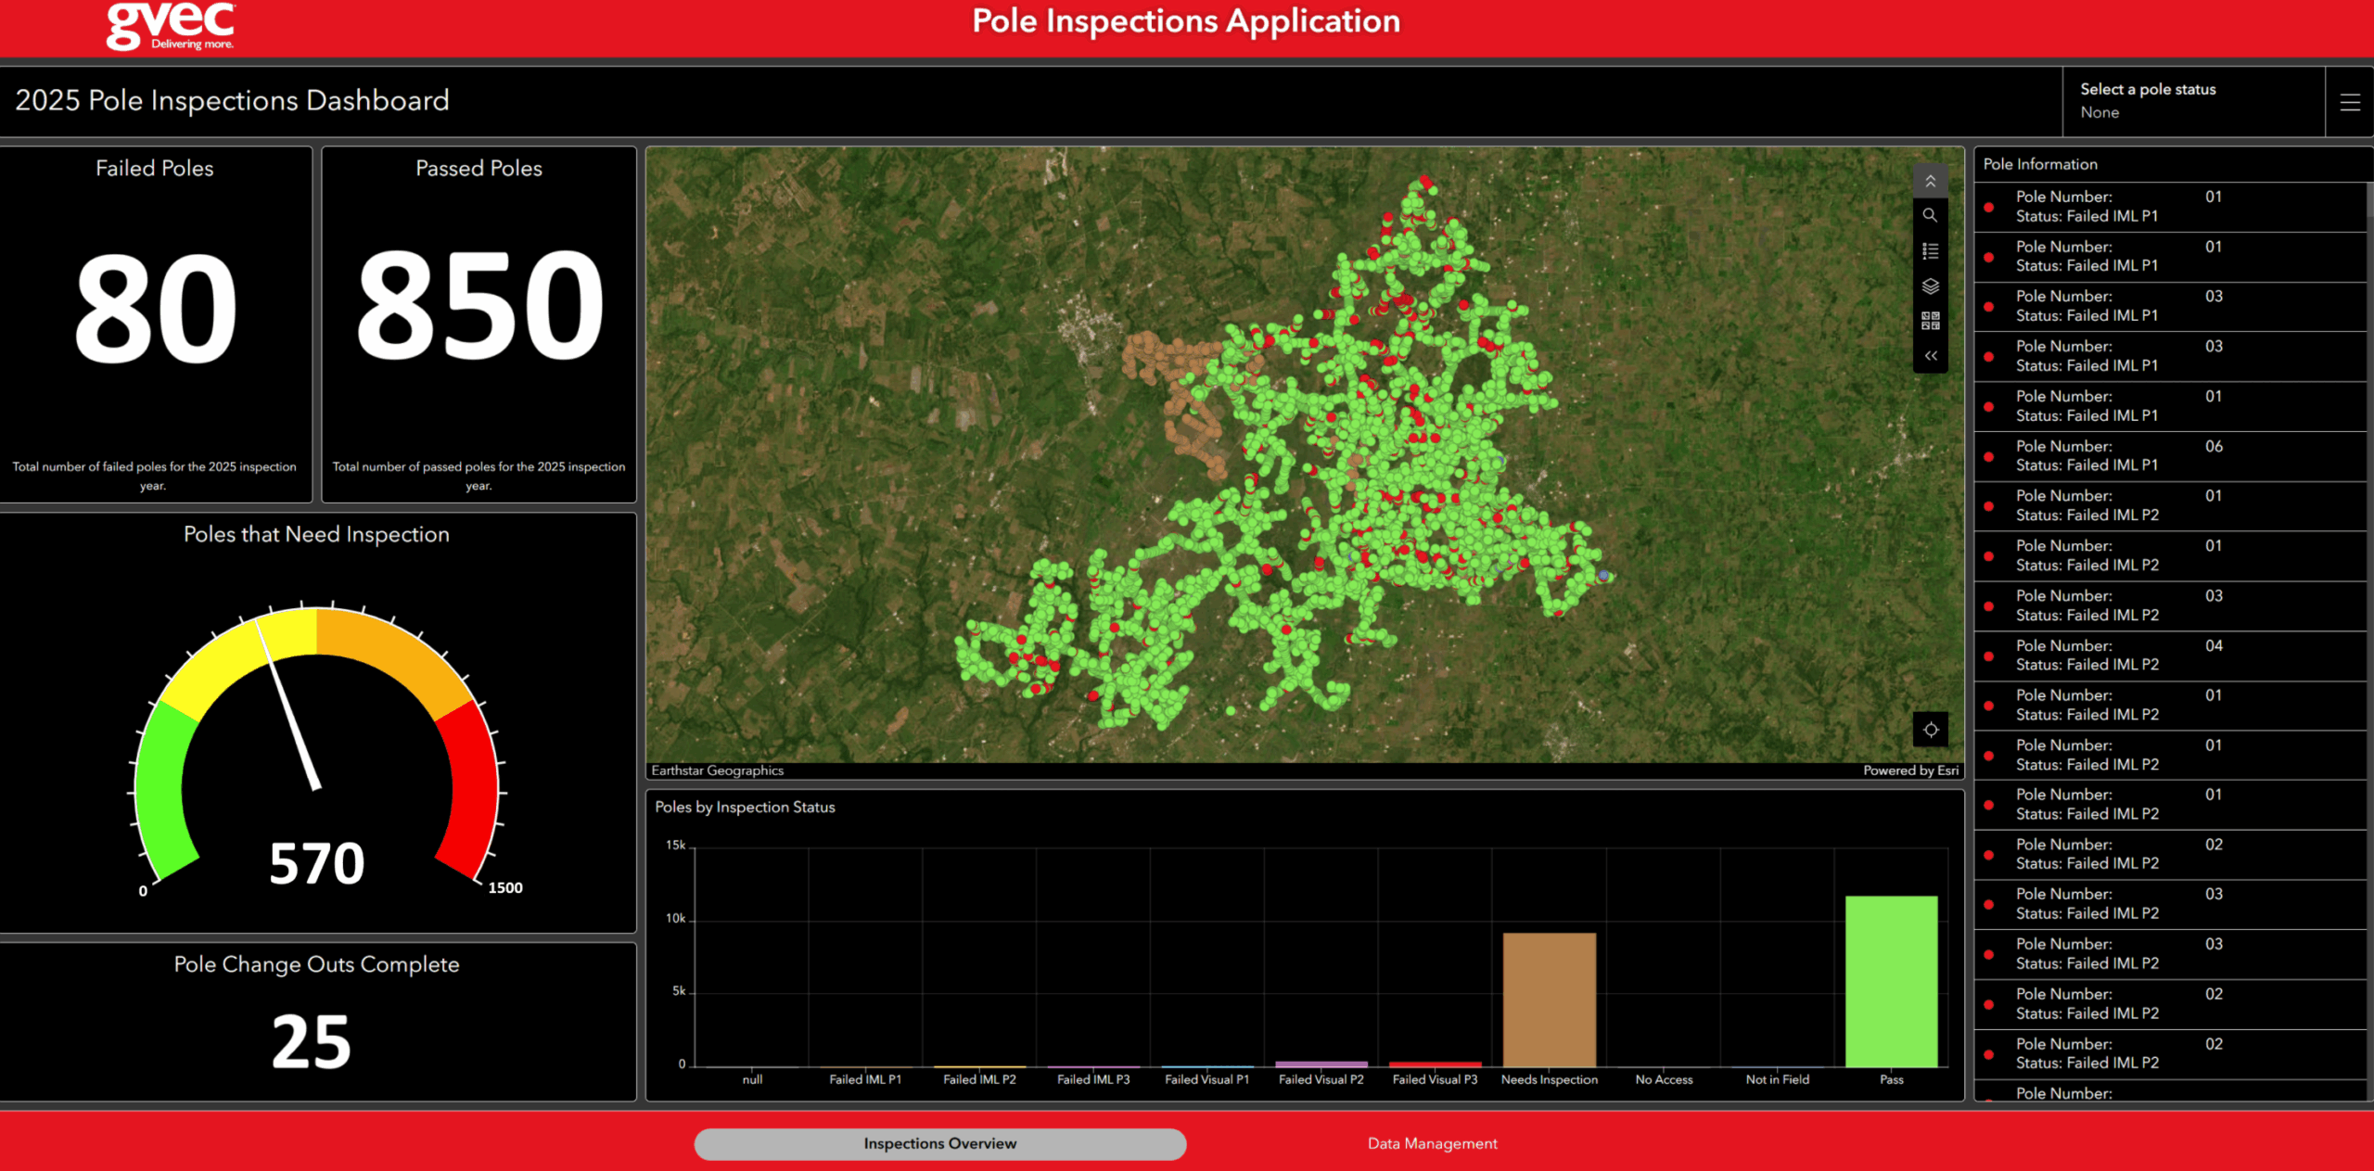Collapse the map toolbar sideways with double-left arrows

(1930, 356)
